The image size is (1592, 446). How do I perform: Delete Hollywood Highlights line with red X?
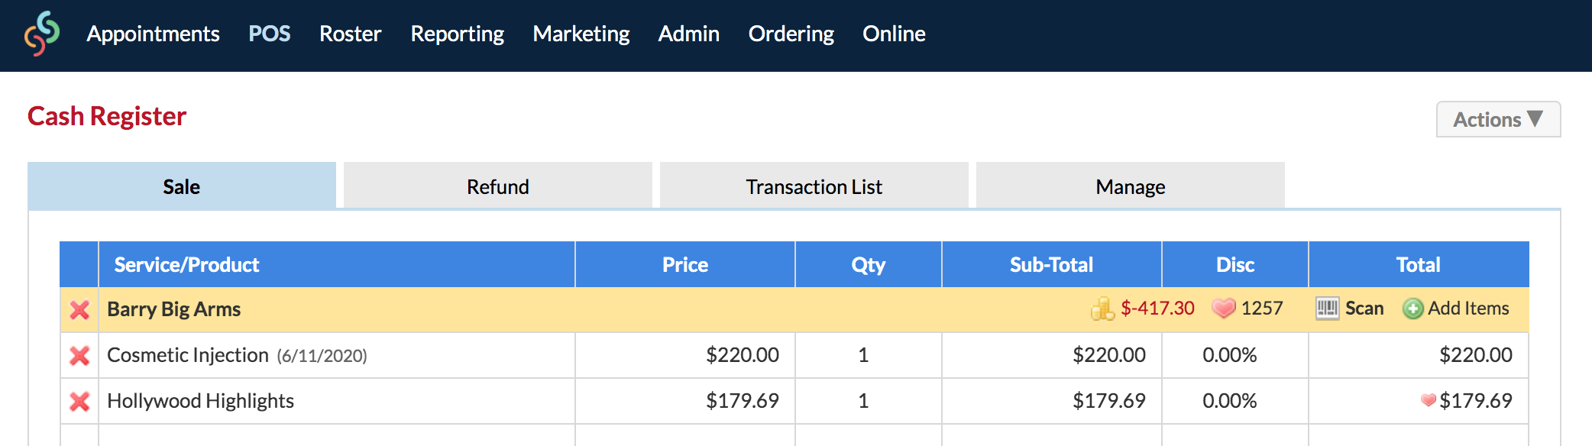(79, 401)
